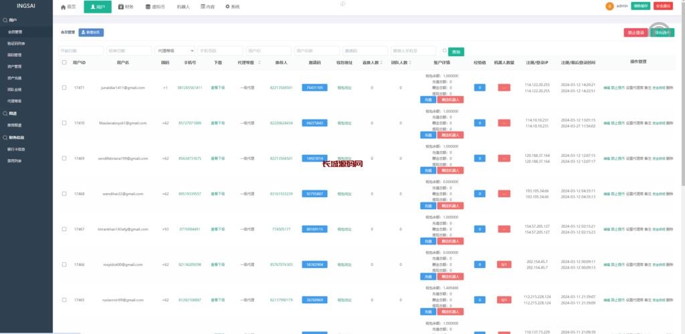Viewport: 685px width, 334px height.
Task: Switch to the 机器人 top tab
Action: (183, 7)
